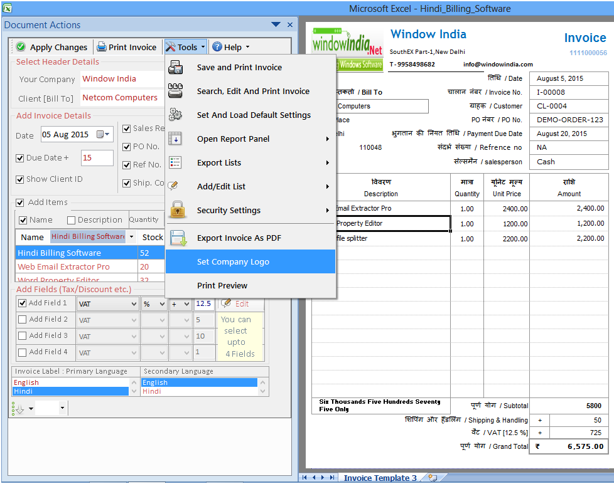Close the Document Actions pane
The width and height of the screenshot is (614, 484).
click(x=290, y=24)
